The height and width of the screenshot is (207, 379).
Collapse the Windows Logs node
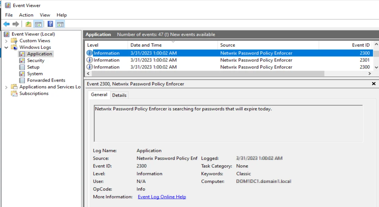[x=6, y=47]
